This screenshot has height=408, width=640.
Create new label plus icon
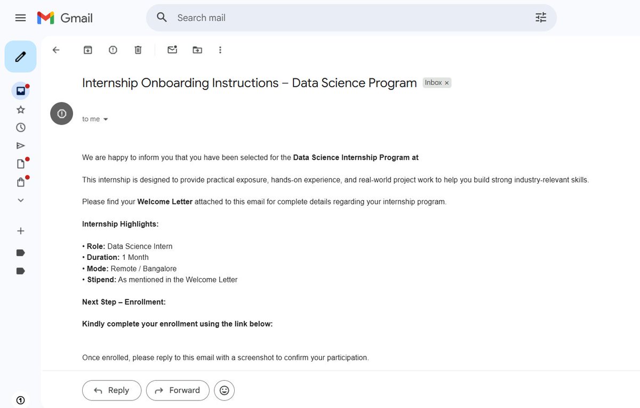tap(20, 231)
